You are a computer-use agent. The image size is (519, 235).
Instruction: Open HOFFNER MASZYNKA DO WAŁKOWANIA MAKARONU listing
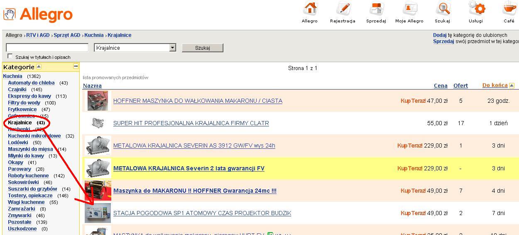coord(198,101)
